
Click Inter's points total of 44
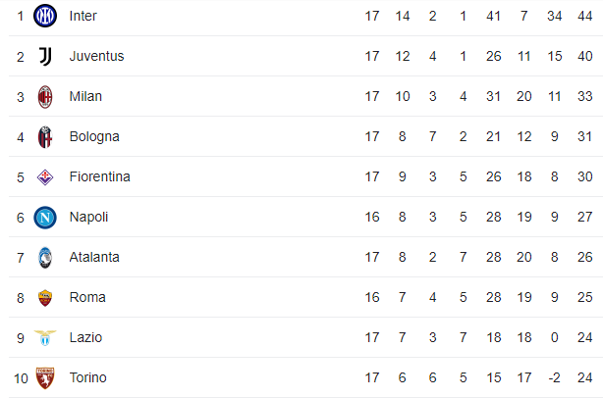coord(584,16)
